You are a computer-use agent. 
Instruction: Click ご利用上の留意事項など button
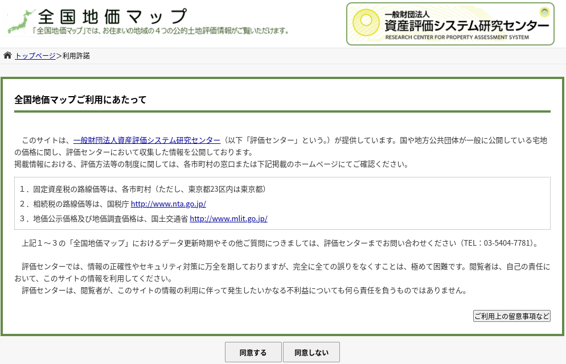511,316
